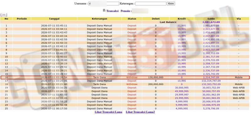
Task: Open Lihat Transaksi Lama2 link
Action: click(140, 112)
